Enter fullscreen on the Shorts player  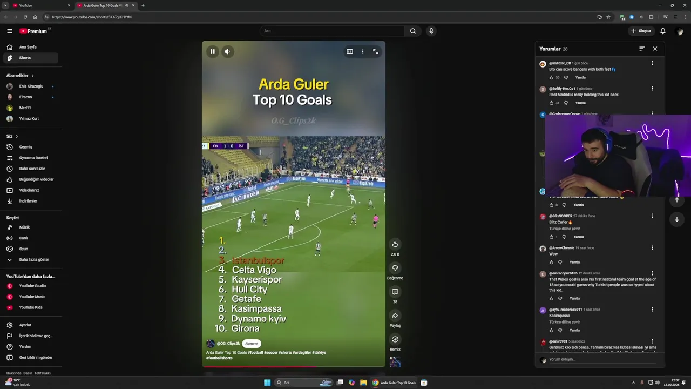pyautogui.click(x=376, y=52)
